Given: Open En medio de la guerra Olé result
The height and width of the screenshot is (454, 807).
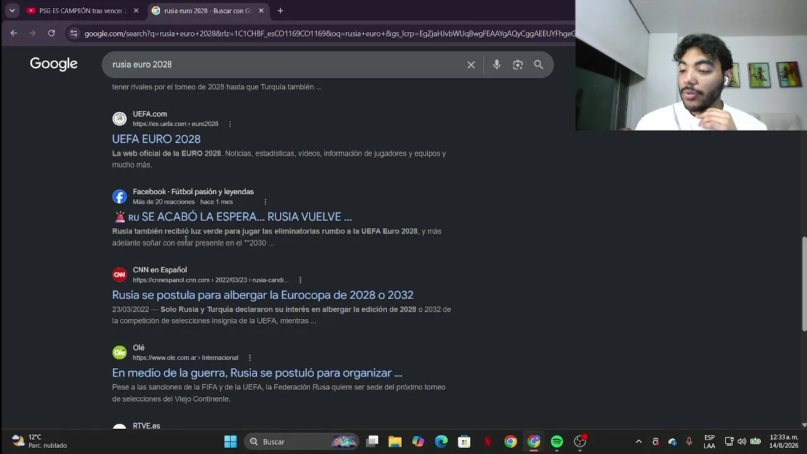Looking at the screenshot, I should click(257, 373).
